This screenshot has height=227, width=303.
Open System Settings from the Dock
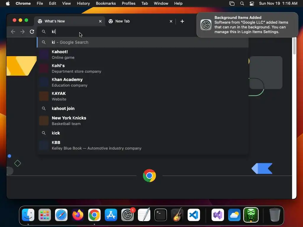pos(128,215)
